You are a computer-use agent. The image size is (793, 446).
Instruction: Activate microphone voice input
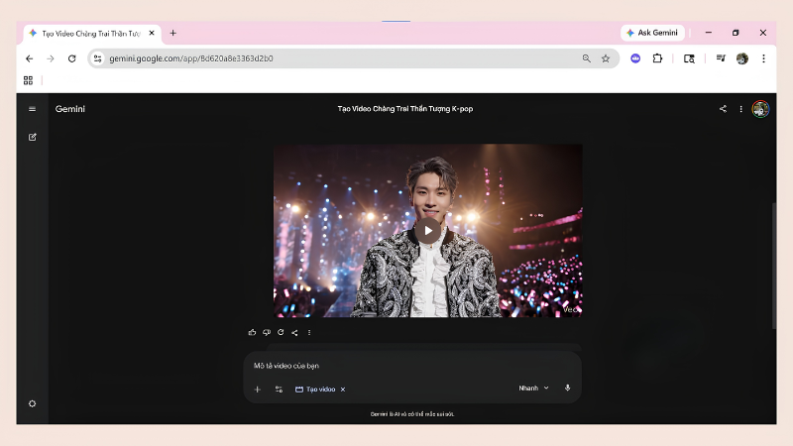[567, 388]
